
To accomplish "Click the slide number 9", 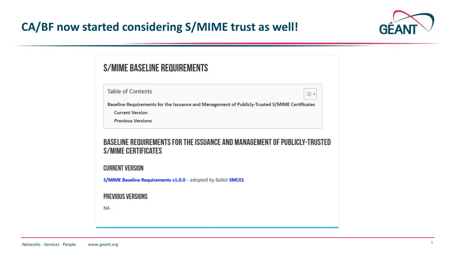I will [x=432, y=243].
